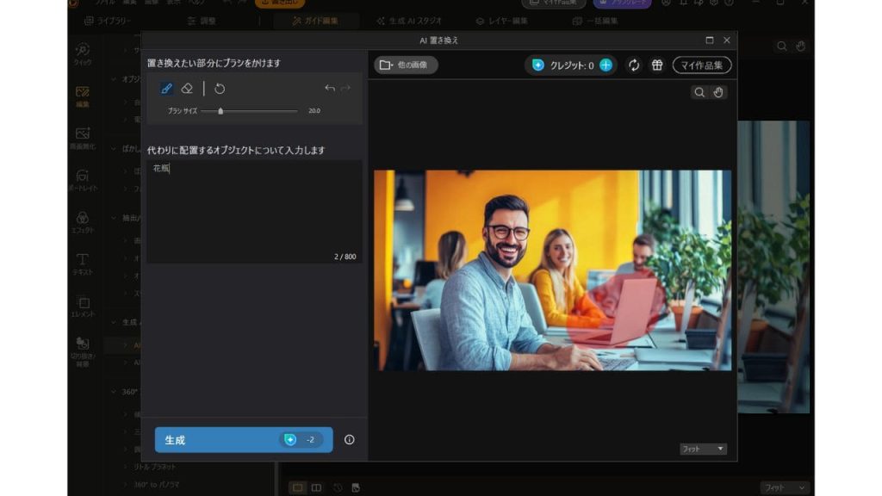The image size is (882, 496).
Task: Collapse the 360° section in side panel
Action: point(115,391)
